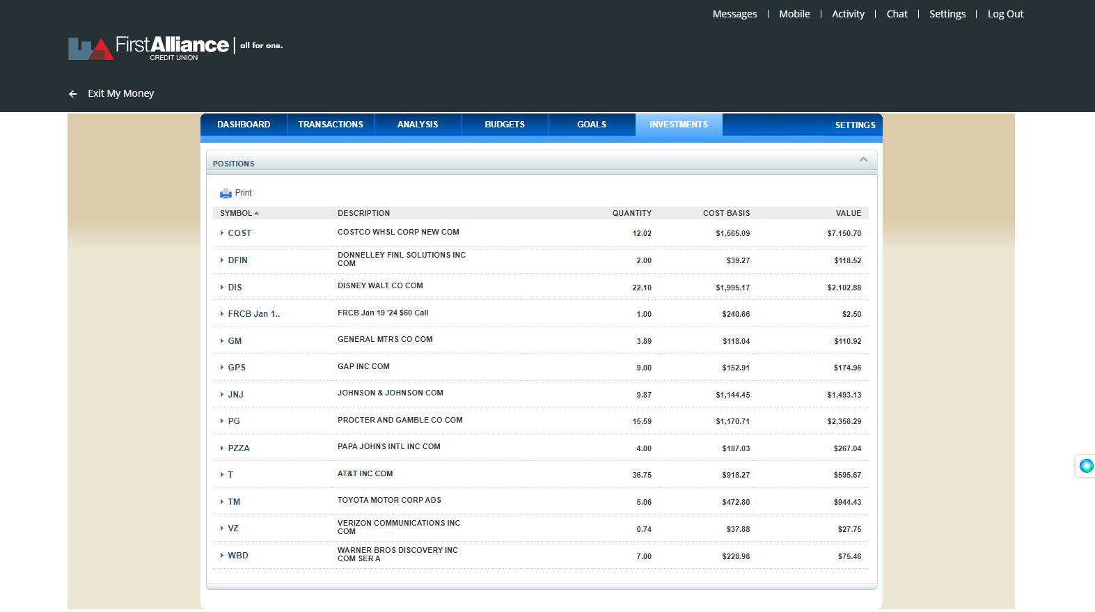Click the FRCB Jan 19 '24 $60 Call description
Image resolution: width=1095 pixels, height=612 pixels.
pos(383,313)
